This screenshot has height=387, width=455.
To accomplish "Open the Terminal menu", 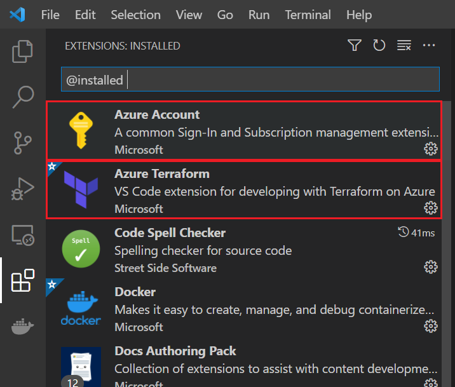I will (x=308, y=15).
